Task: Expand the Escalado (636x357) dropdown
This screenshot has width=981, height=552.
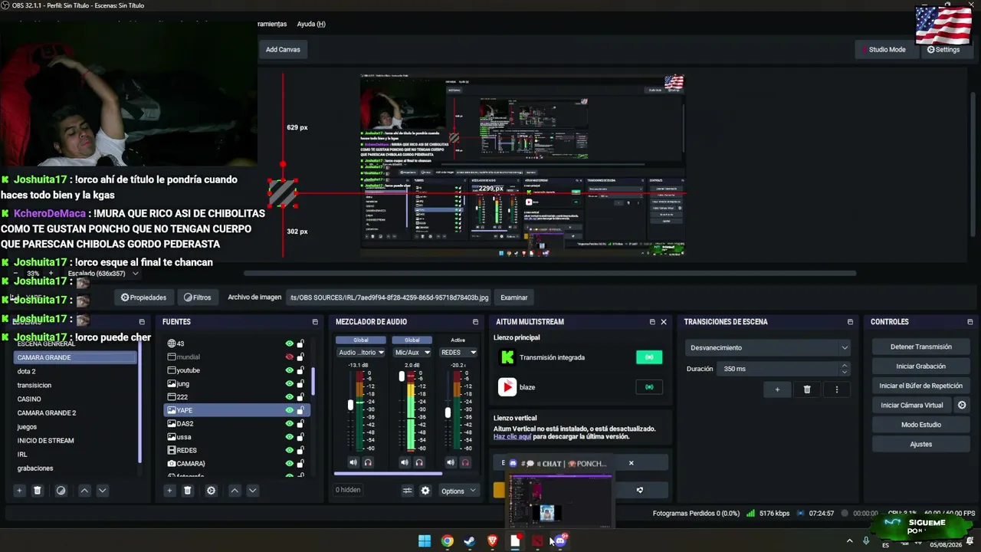Action: point(103,274)
